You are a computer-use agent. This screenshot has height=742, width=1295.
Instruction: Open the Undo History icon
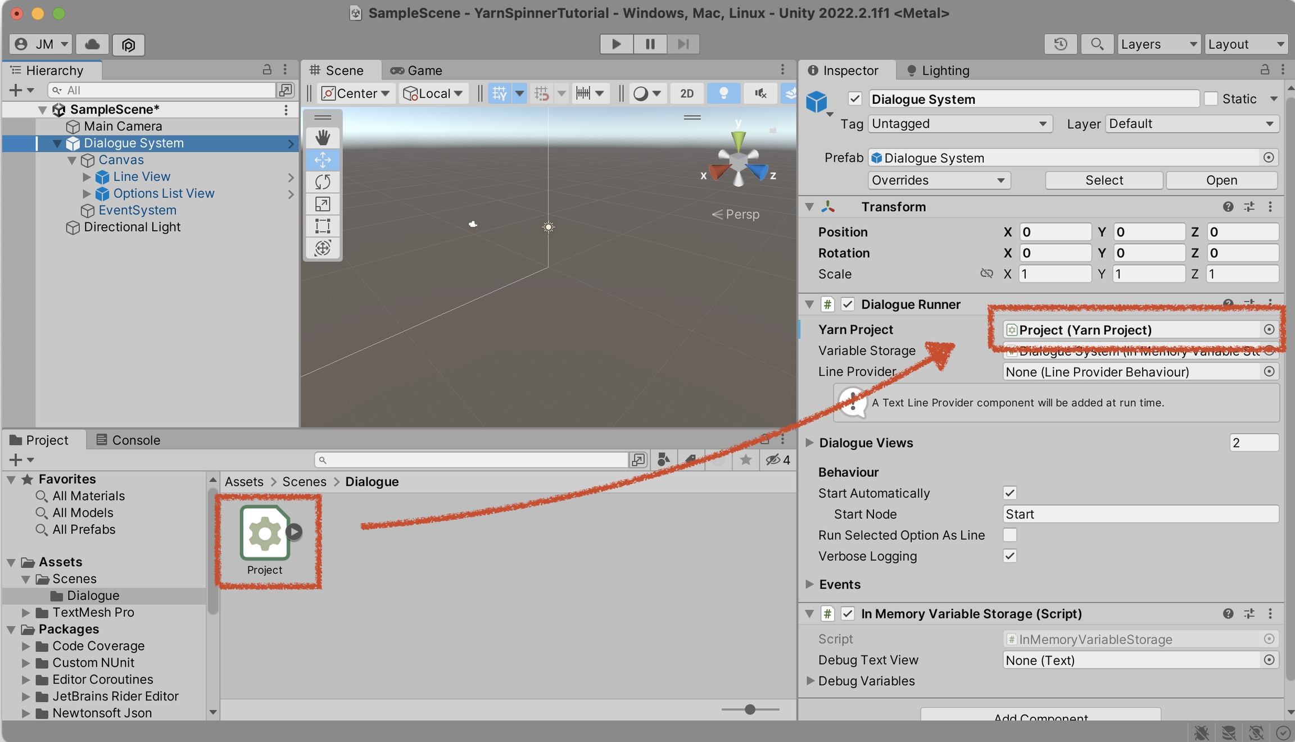(x=1060, y=44)
